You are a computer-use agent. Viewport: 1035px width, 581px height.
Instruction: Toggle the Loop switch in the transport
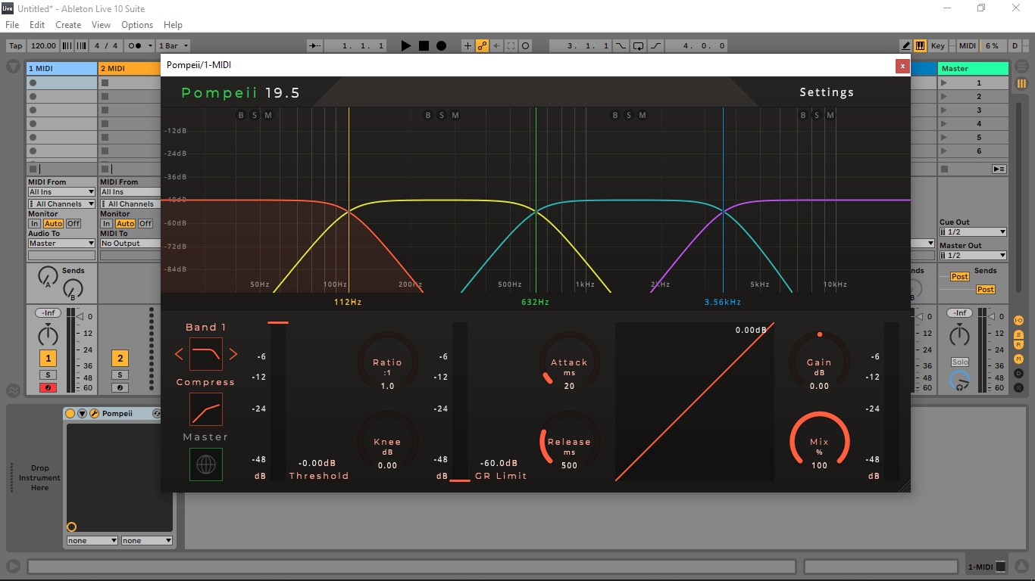point(638,45)
